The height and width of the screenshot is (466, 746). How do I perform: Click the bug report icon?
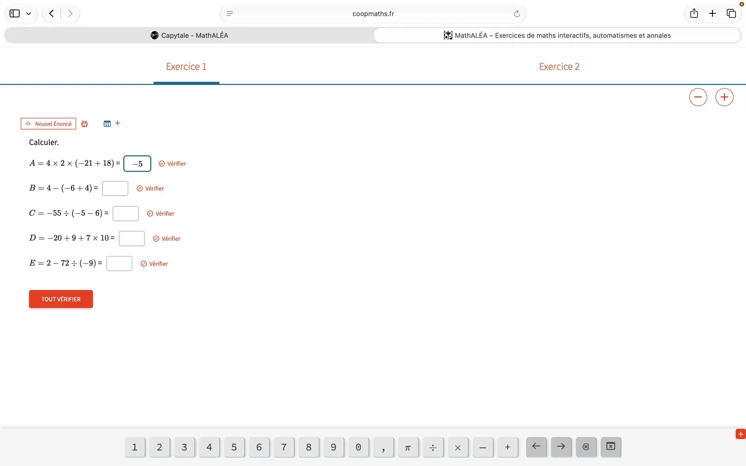[84, 124]
